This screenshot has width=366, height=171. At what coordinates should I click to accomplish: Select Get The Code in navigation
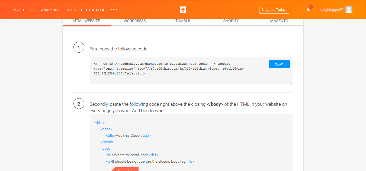coord(93,10)
